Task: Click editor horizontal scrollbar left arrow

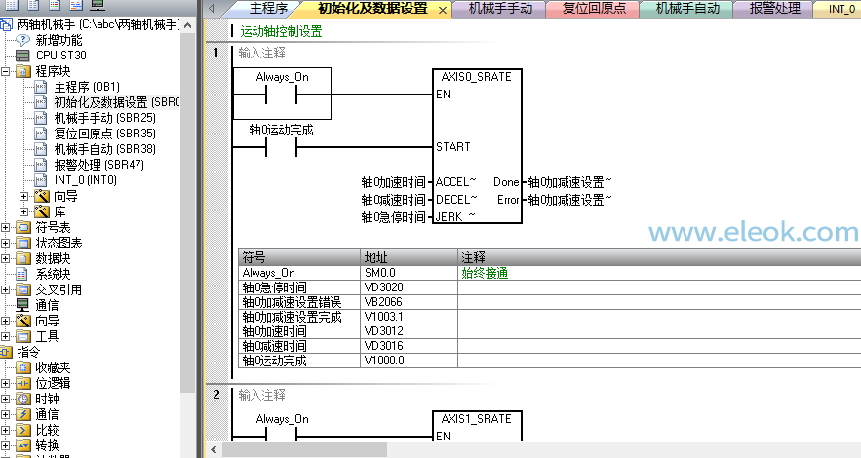Action: (x=214, y=450)
